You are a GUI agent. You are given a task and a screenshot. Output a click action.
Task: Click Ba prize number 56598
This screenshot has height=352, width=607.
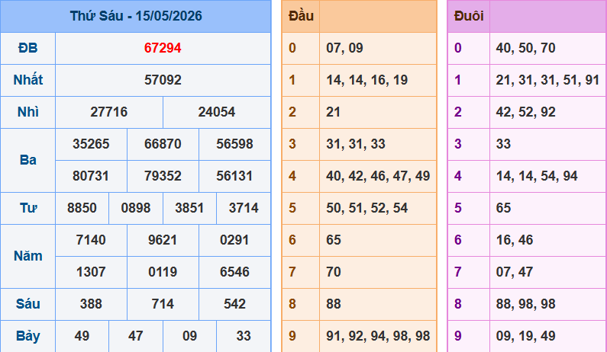(x=234, y=144)
